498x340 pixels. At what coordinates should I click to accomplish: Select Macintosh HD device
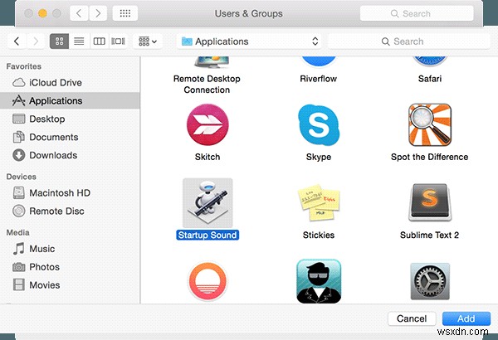(x=70, y=192)
